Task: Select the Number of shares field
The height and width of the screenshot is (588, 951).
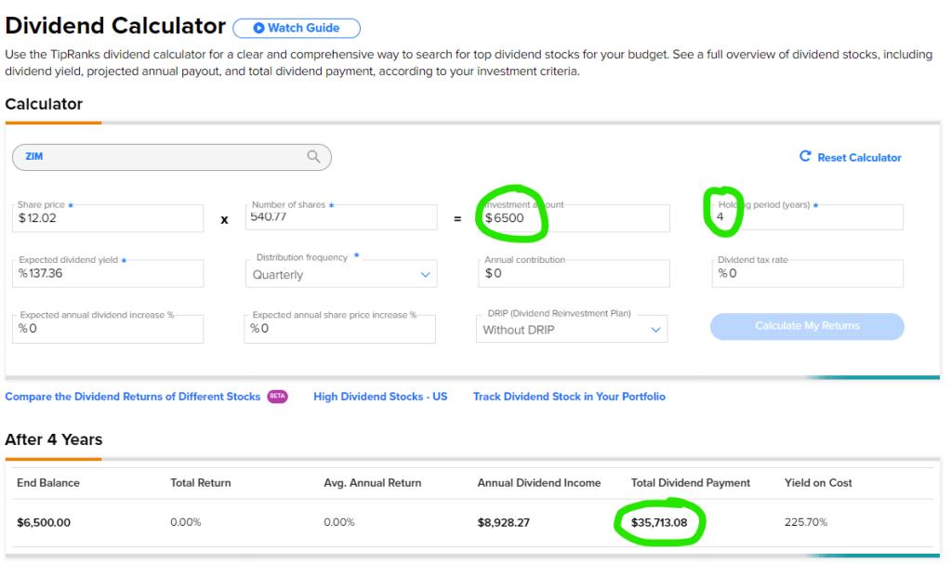Action: (x=342, y=217)
